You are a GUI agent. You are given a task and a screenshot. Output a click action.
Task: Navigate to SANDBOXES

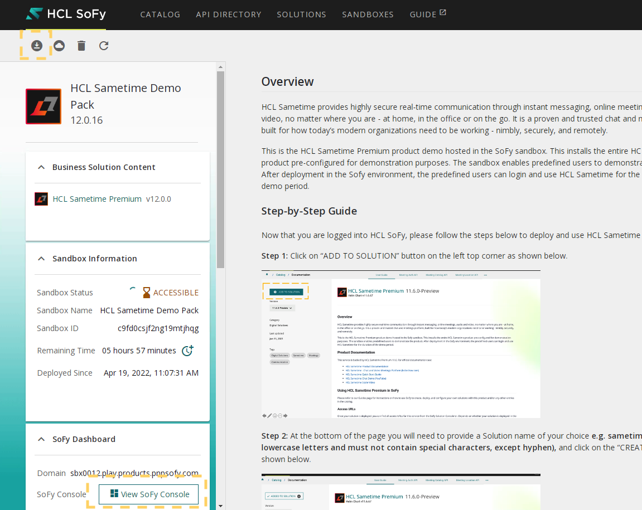tap(368, 14)
